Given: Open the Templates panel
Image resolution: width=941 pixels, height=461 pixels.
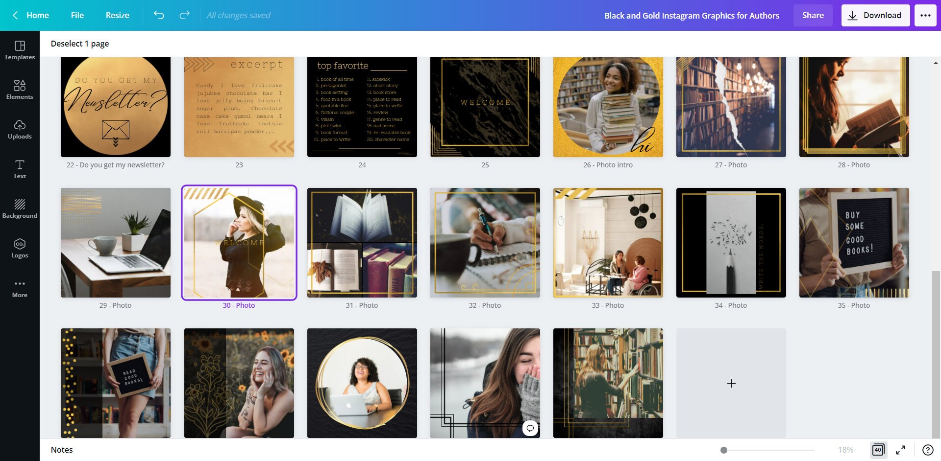Looking at the screenshot, I should click(x=20, y=50).
